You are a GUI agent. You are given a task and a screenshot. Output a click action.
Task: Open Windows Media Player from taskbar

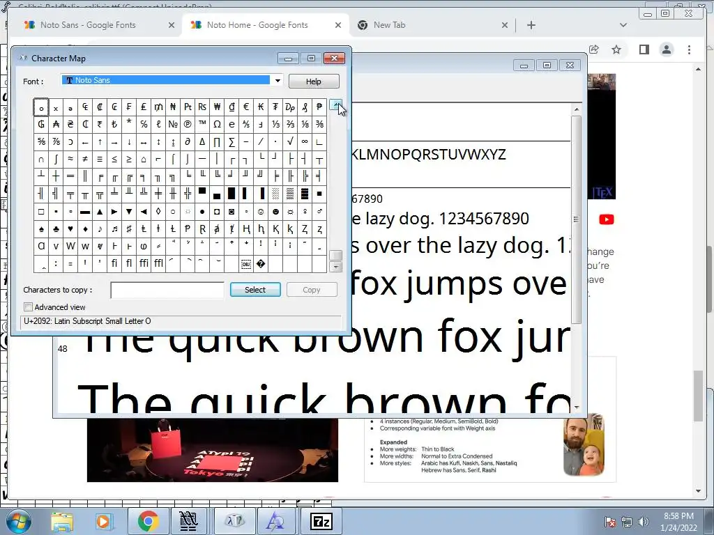point(103,522)
